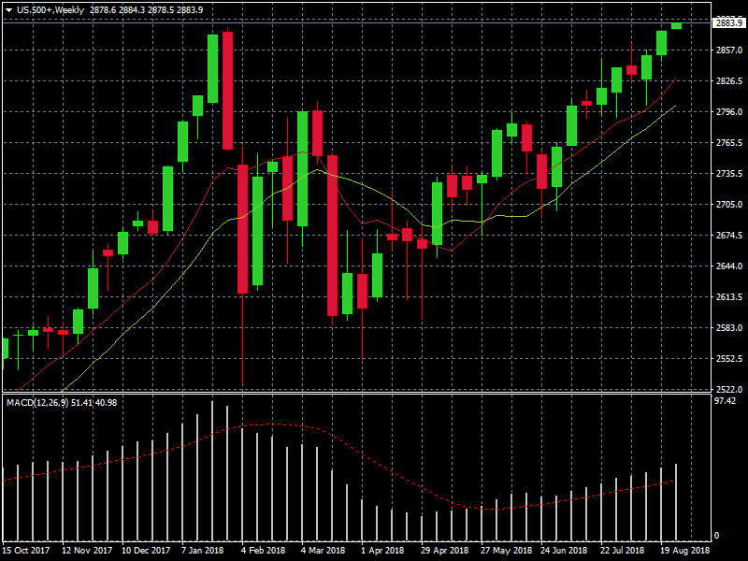748x561 pixels.
Task: Click the 0 level on MACD scale
Action: coord(717,536)
